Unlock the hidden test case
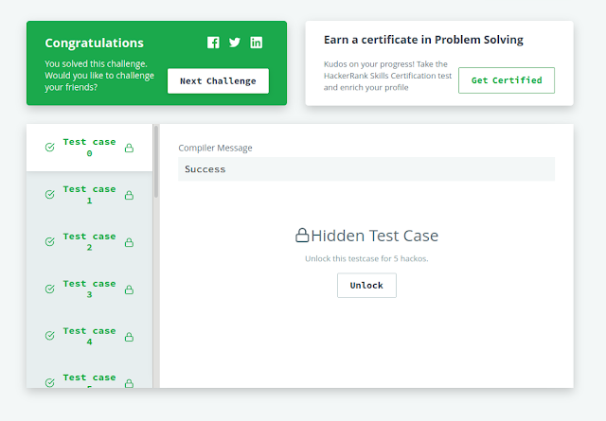The image size is (606, 421). 366,286
